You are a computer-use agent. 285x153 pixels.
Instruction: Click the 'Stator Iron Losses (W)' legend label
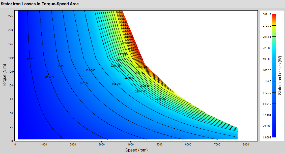(280, 75)
